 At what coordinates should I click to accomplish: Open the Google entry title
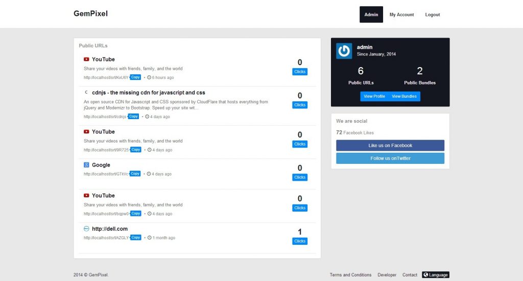101,165
